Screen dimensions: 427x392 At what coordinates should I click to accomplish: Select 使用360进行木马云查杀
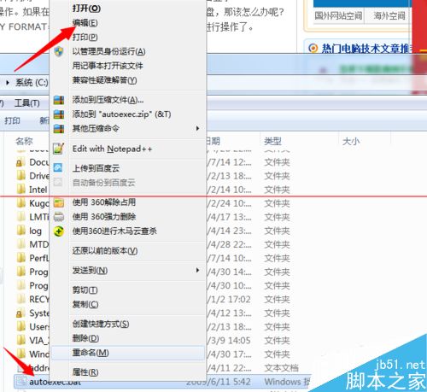(x=114, y=231)
